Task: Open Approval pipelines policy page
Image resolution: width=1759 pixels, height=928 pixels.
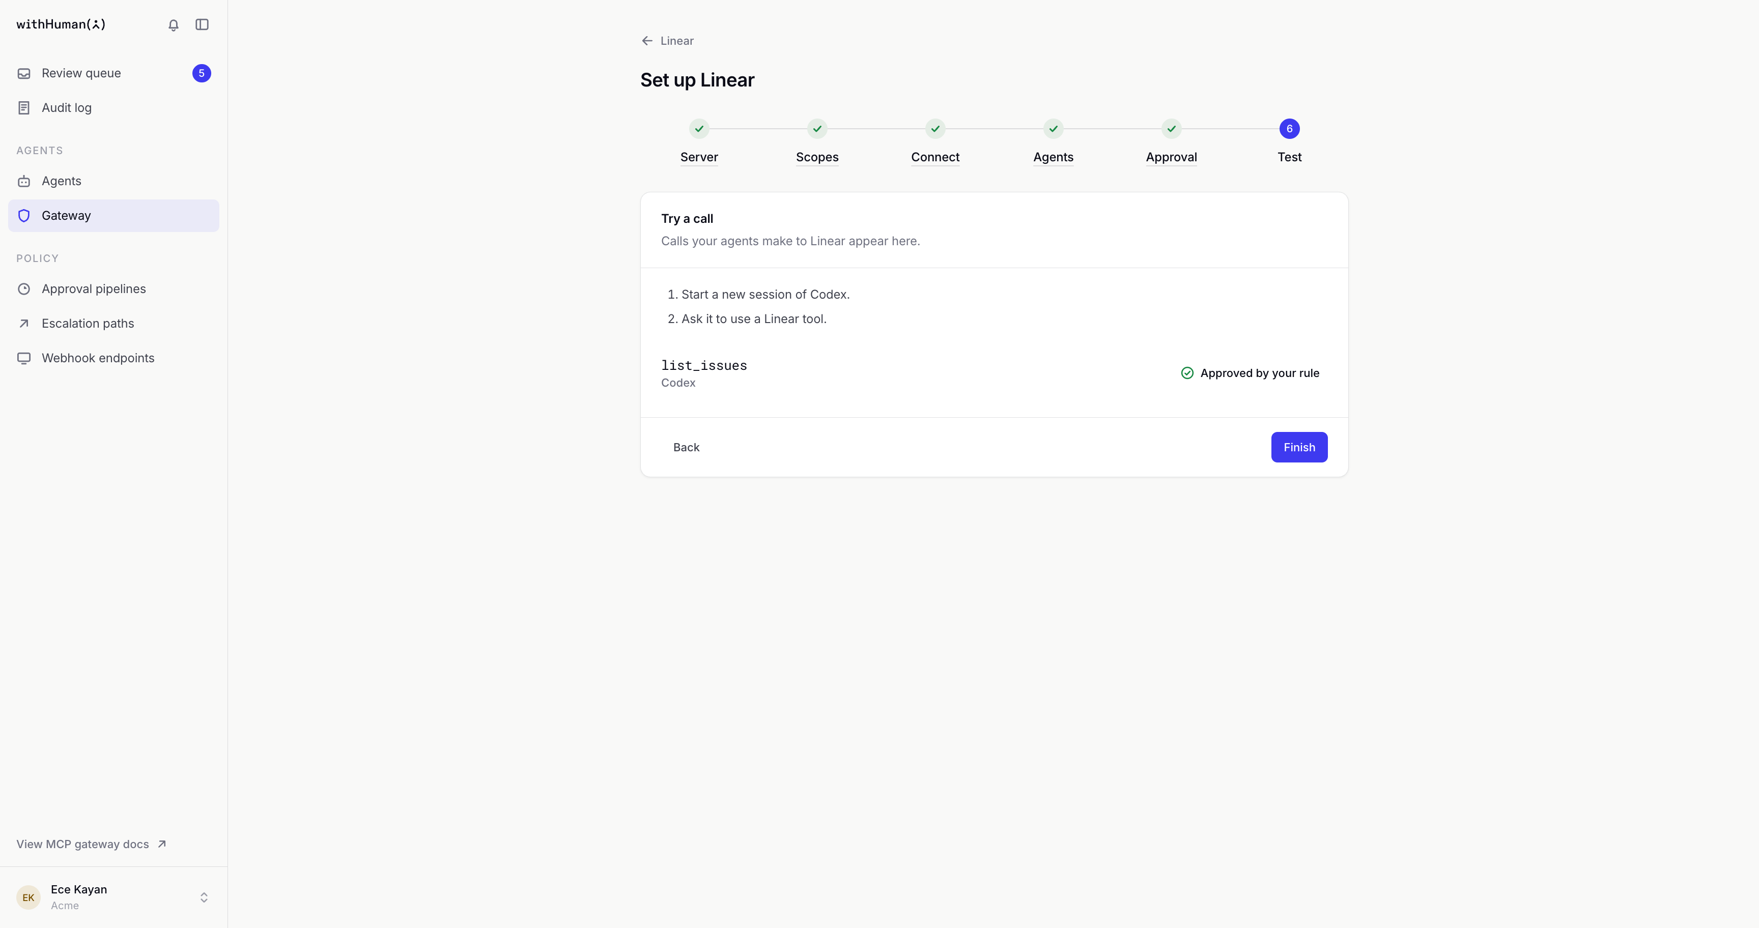Action: pyautogui.click(x=114, y=288)
